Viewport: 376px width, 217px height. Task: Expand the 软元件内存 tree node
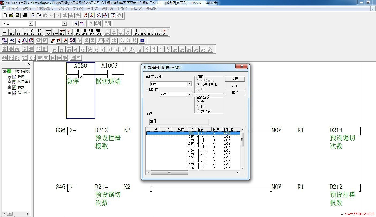[10, 93]
